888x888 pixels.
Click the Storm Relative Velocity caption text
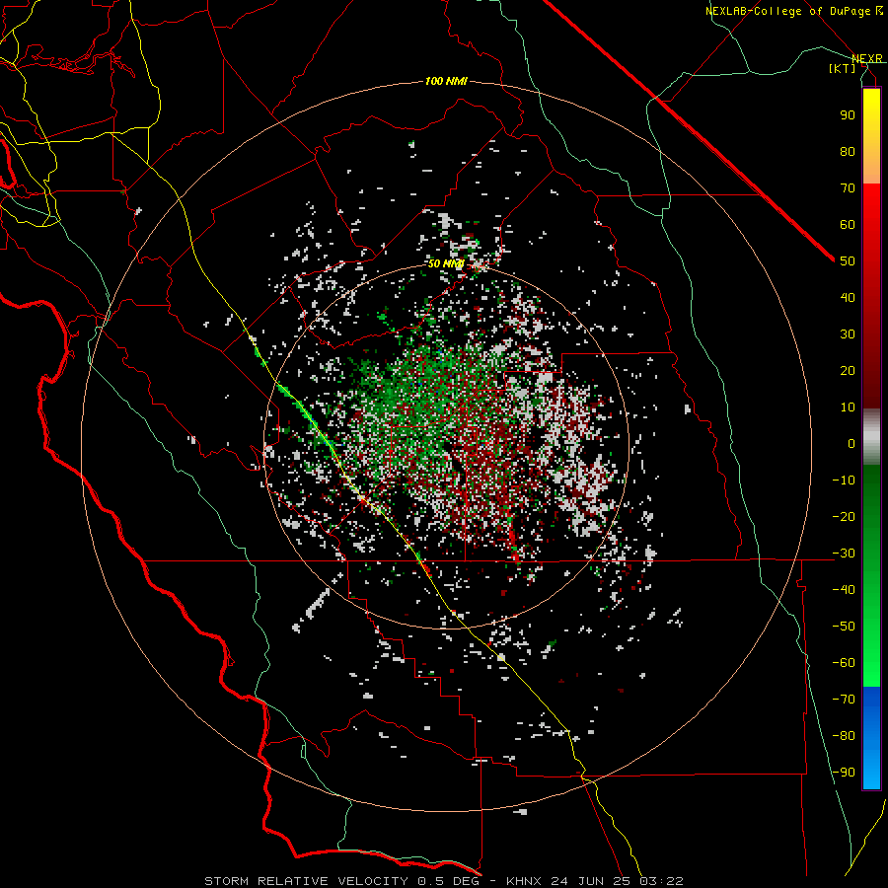[x=443, y=881]
